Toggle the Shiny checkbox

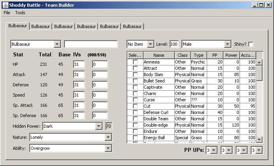pos(251,44)
